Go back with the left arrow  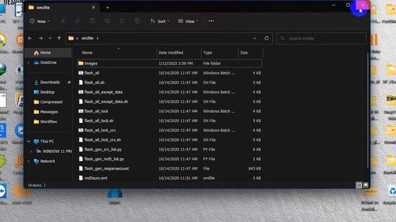(30, 38)
